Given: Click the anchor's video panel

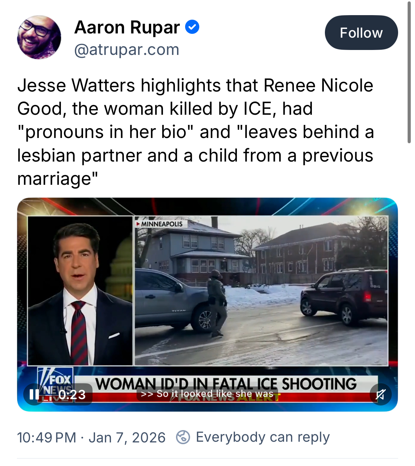Looking at the screenshot, I should pos(80,291).
